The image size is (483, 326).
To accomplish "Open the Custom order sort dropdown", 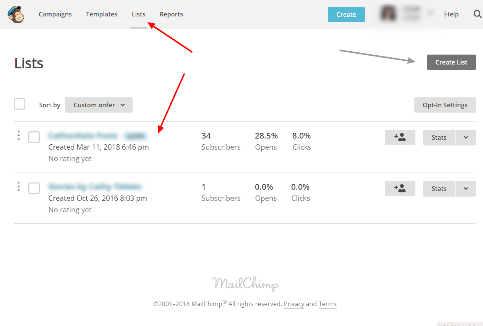I will [99, 105].
